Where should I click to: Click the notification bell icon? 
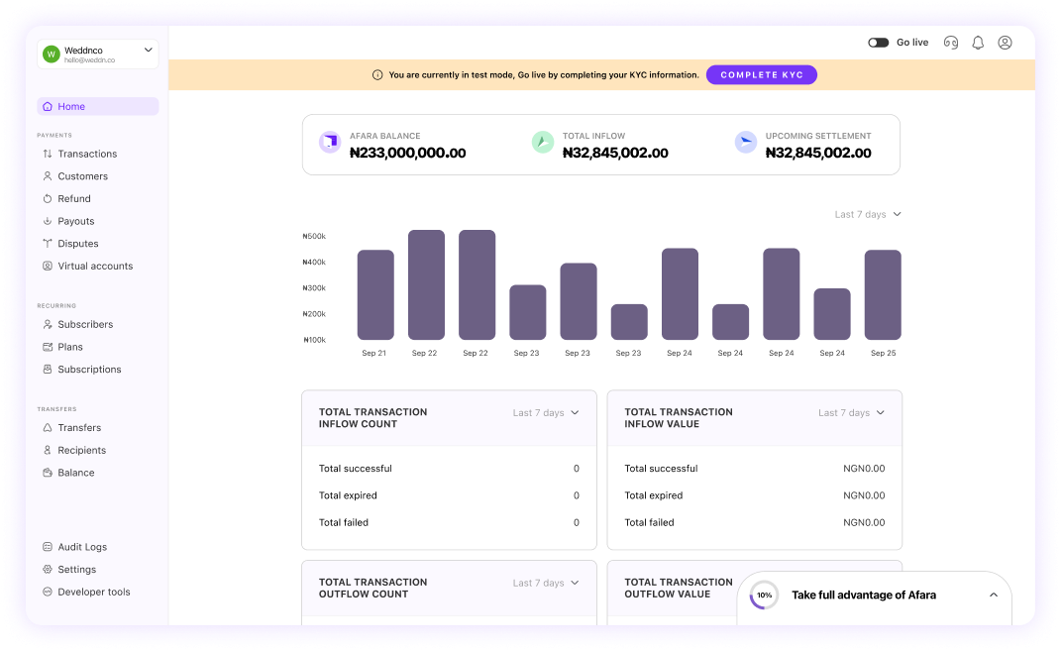coord(978,43)
